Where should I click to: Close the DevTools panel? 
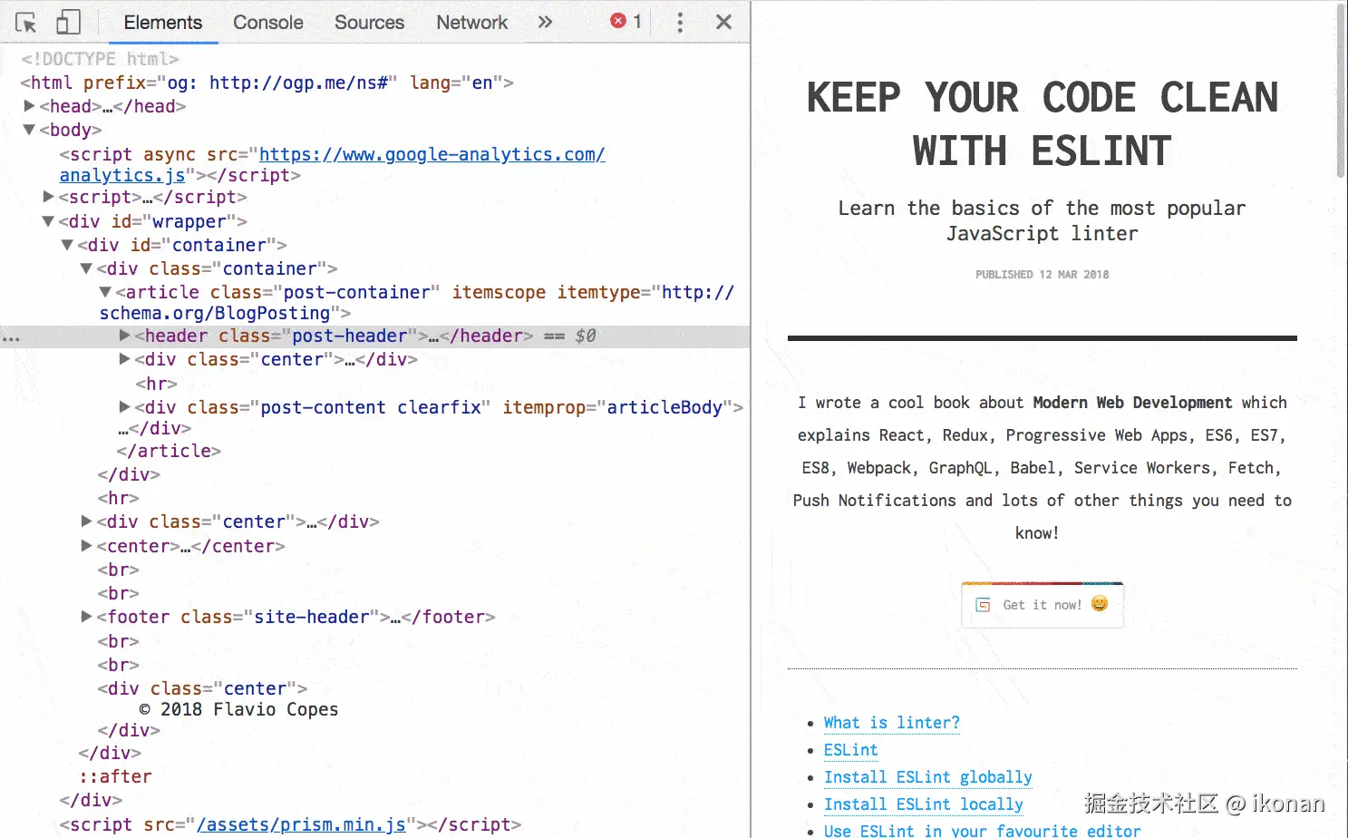(723, 22)
